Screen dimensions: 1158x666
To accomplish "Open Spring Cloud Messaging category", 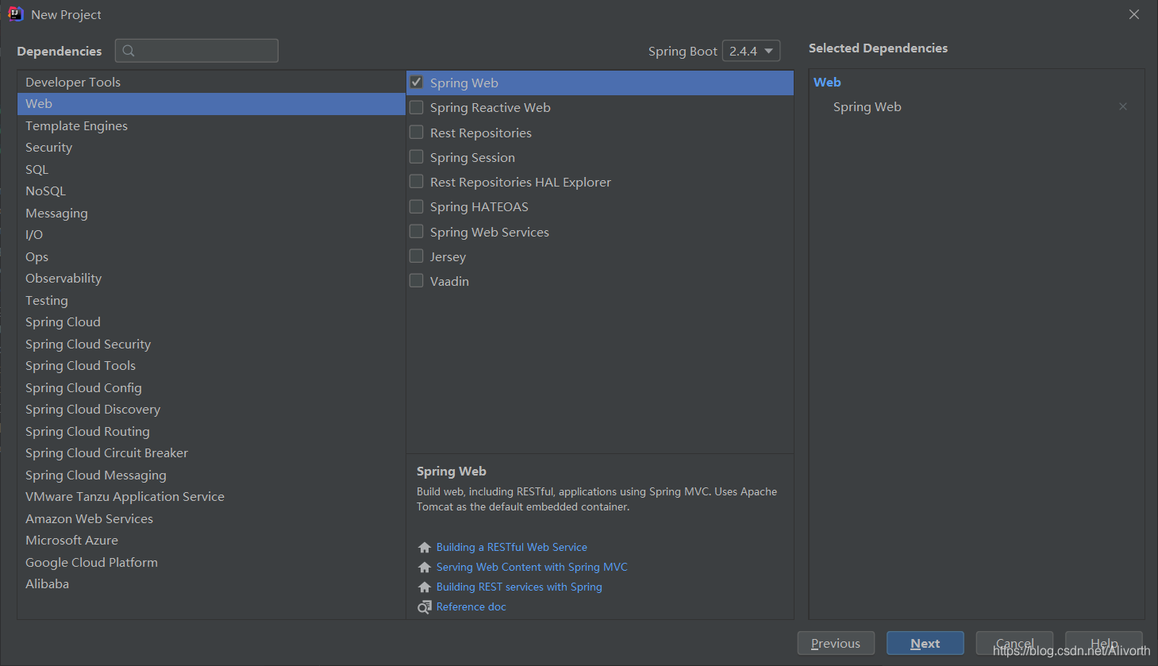I will pyautogui.click(x=211, y=475).
